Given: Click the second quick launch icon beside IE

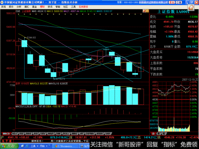Looking at the screenshot, I should click(x=27, y=146).
